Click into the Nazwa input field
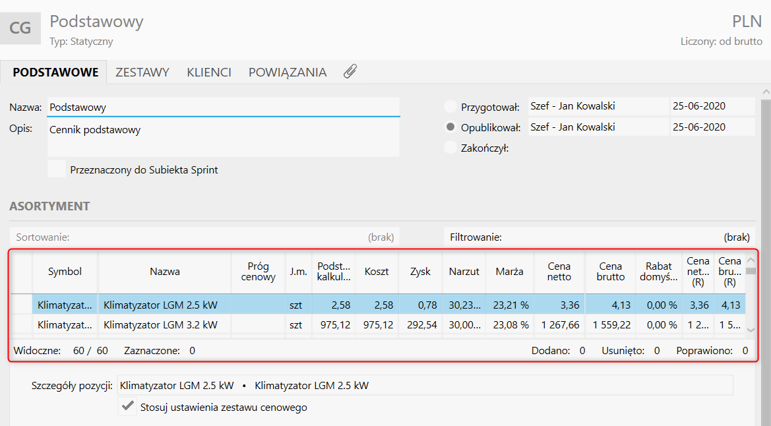771x426 pixels. tap(223, 107)
